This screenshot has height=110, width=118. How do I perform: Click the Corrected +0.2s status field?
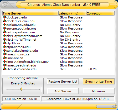point(78,99)
